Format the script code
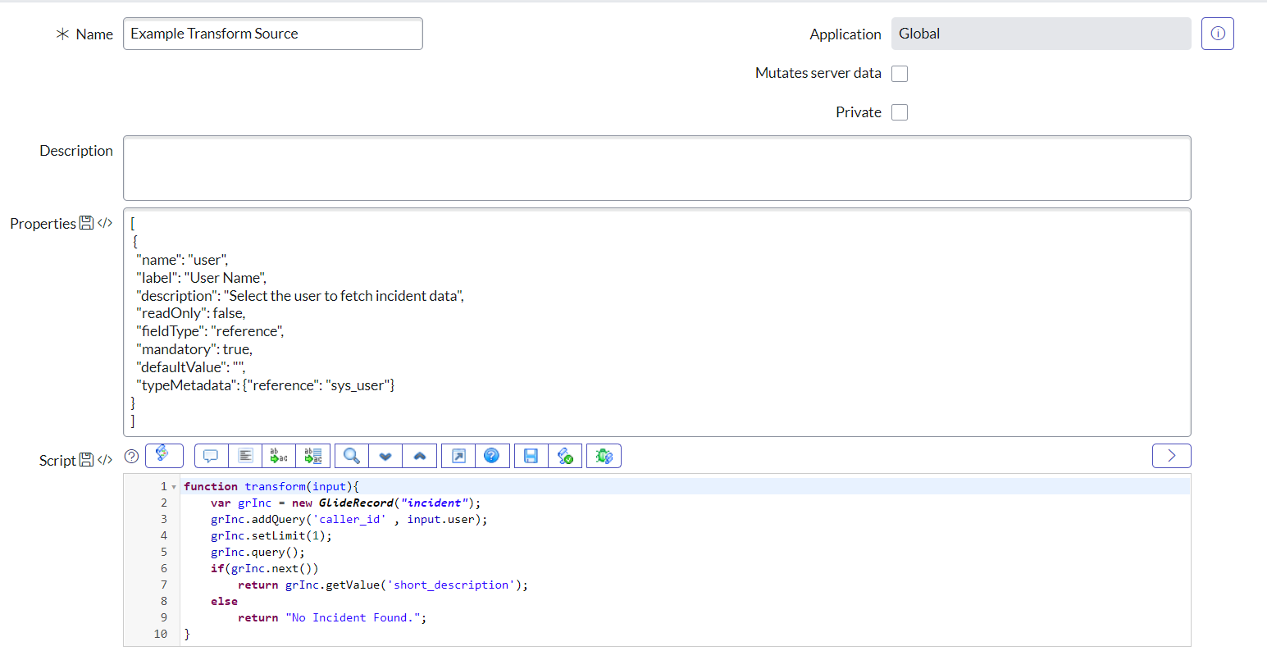The width and height of the screenshot is (1267, 669). tap(245, 456)
